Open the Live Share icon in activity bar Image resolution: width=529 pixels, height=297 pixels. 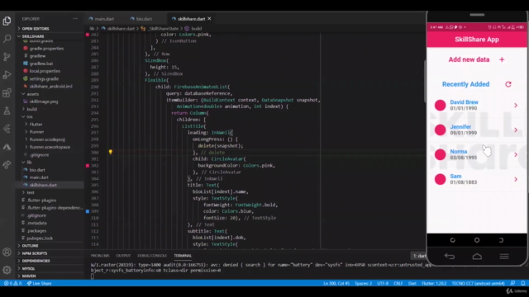[x=7, y=164]
